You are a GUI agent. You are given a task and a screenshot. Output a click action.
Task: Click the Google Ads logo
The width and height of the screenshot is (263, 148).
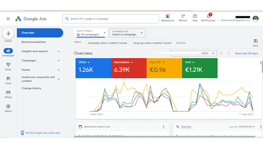click(x=31, y=19)
